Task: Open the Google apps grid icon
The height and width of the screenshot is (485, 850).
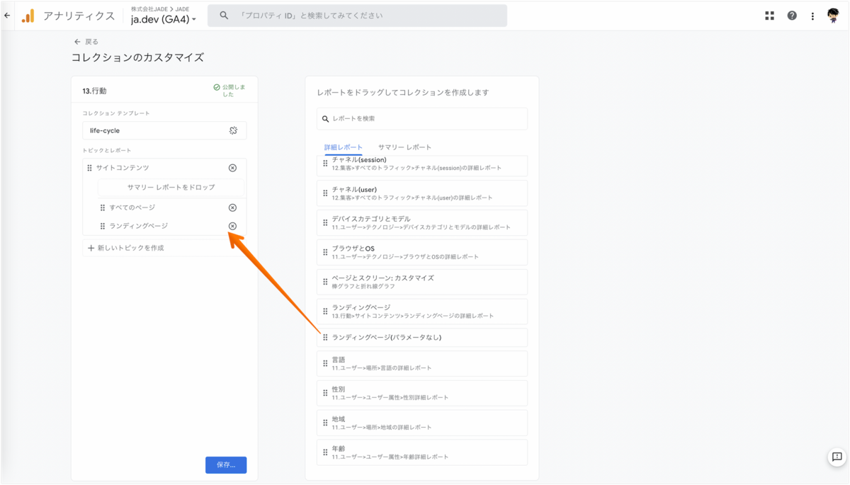Action: [x=769, y=15]
